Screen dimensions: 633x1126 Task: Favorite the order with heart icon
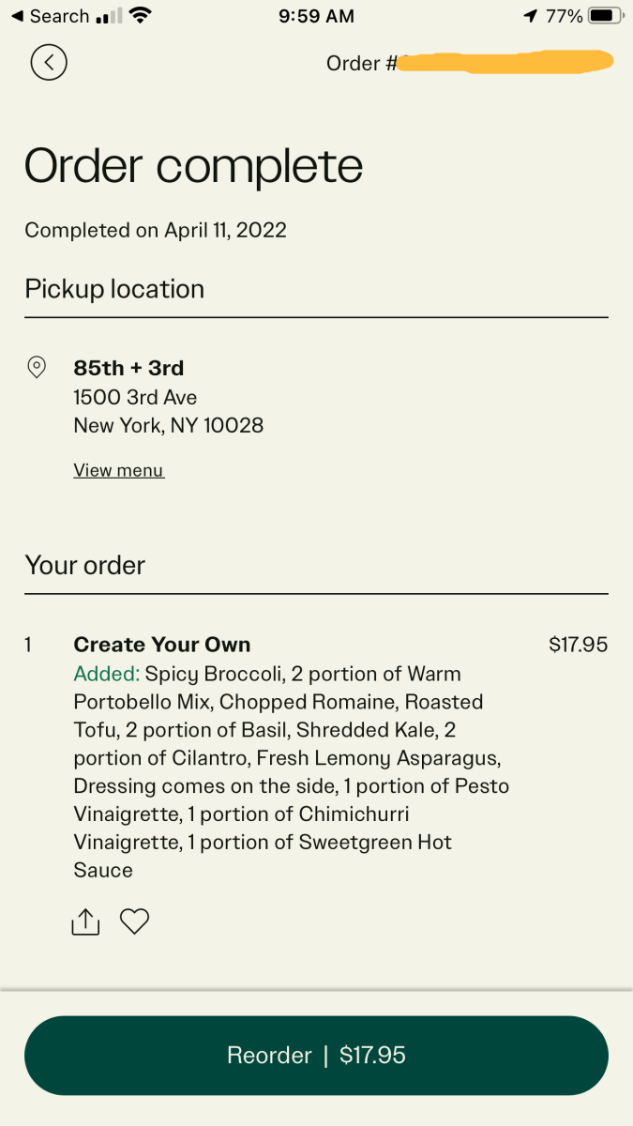tap(135, 922)
